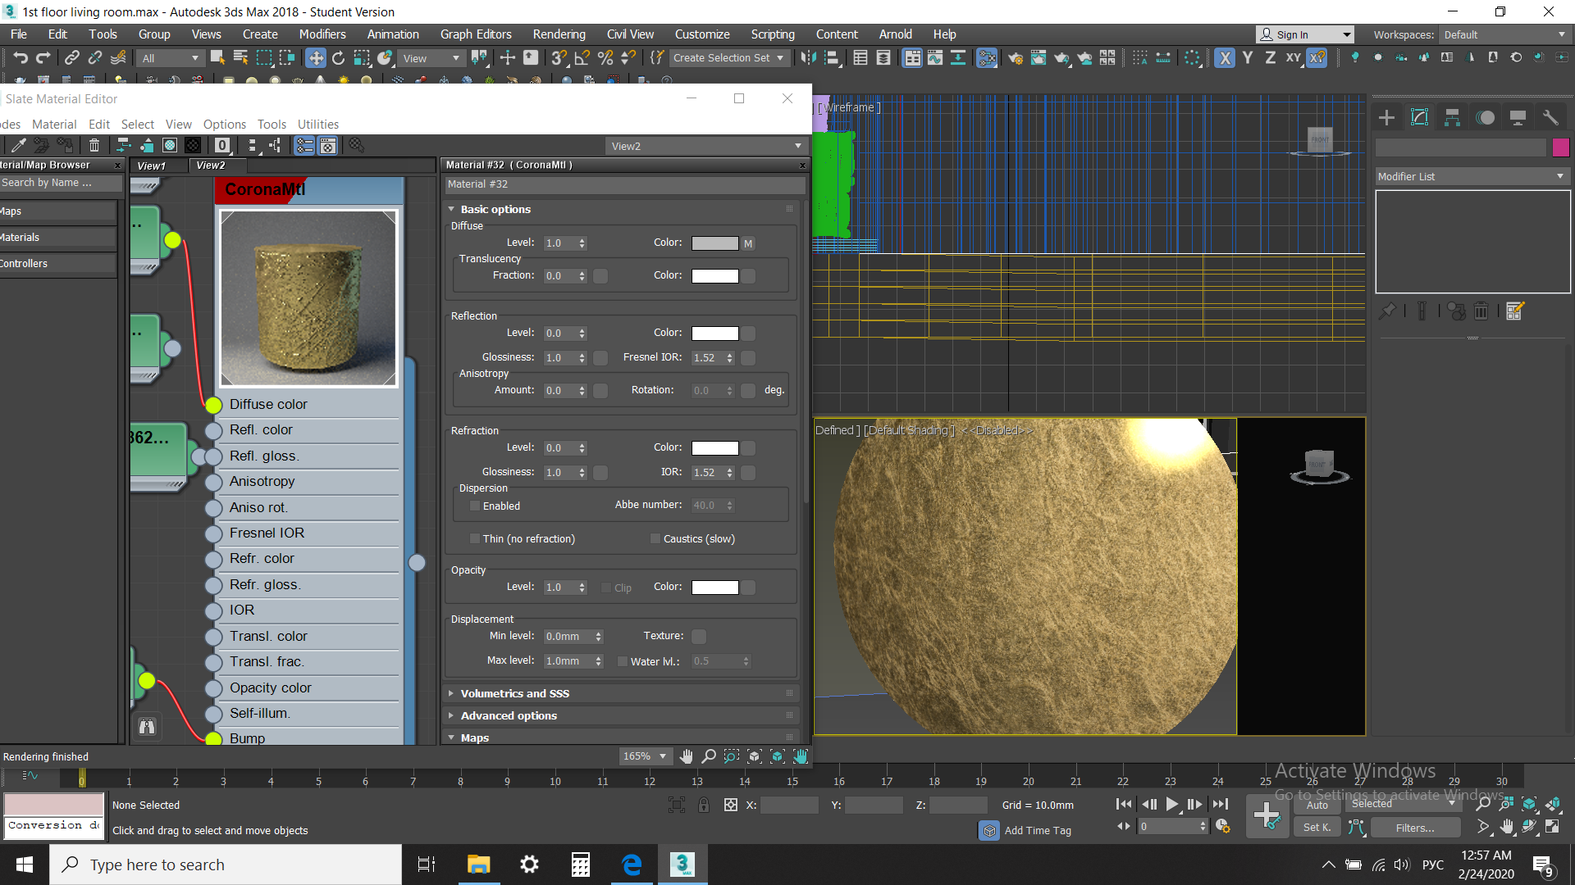1575x885 pixels.
Task: Toggle the Angle Snap icon
Action: coord(582,57)
